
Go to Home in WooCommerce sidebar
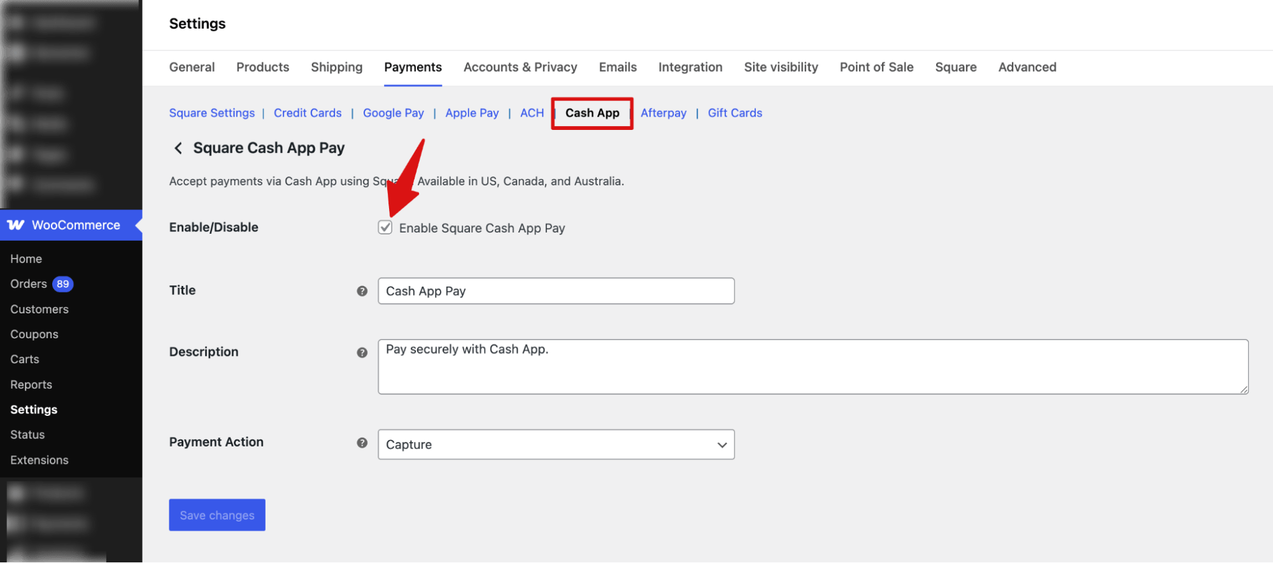pos(26,259)
